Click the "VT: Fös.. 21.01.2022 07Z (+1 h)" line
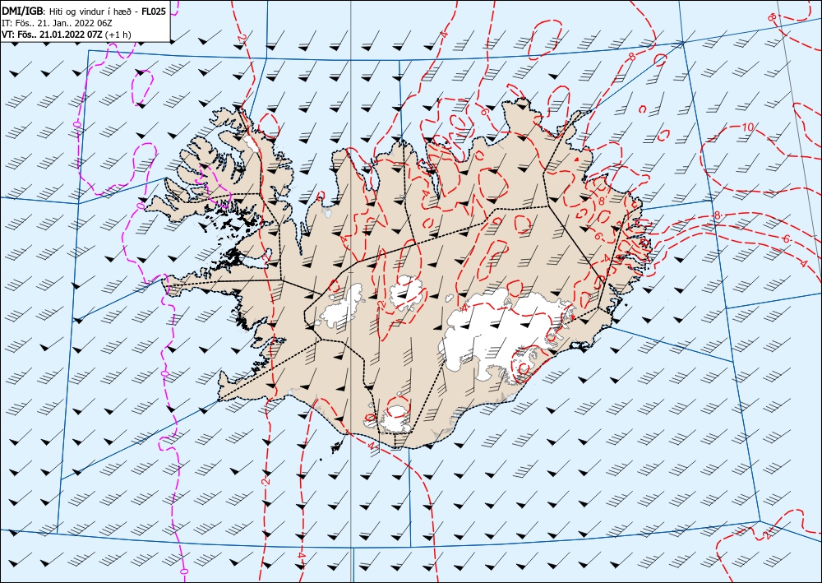Viewport: 822px width, 583px height. pos(67,35)
